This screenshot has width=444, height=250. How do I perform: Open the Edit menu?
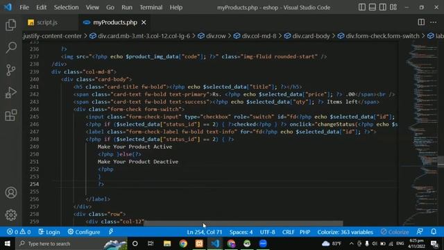pos(42,8)
